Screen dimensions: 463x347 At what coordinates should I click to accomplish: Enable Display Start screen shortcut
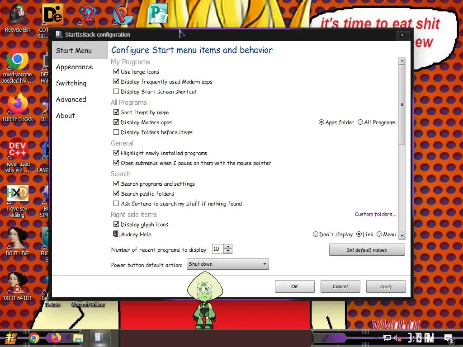point(116,91)
